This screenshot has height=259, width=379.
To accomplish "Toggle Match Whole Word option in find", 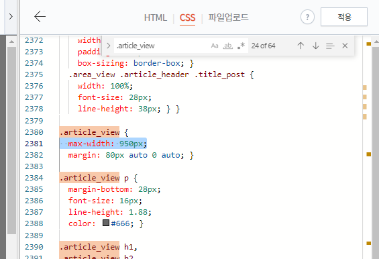I will [x=227, y=46].
